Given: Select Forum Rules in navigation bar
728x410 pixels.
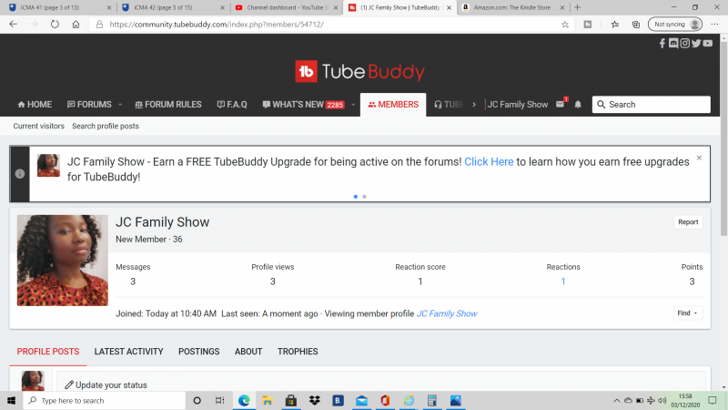Looking at the screenshot, I should click(x=169, y=104).
